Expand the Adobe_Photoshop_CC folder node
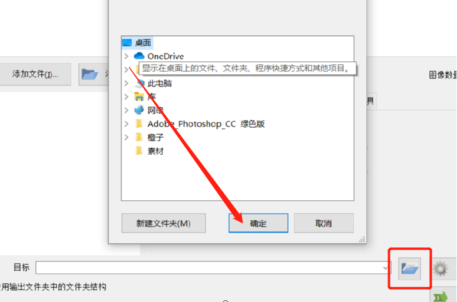Screen dimensions: 457x302 click(x=127, y=124)
